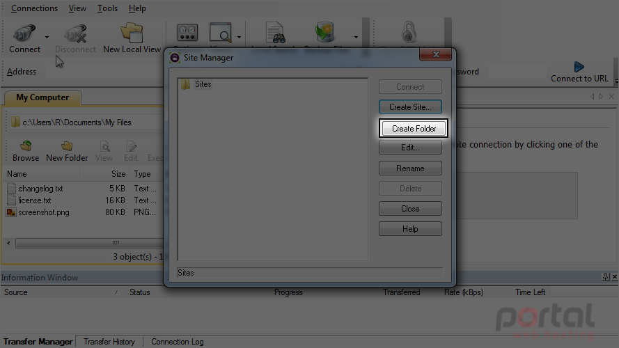
Task: Click the Source column header
Action: tap(16, 292)
